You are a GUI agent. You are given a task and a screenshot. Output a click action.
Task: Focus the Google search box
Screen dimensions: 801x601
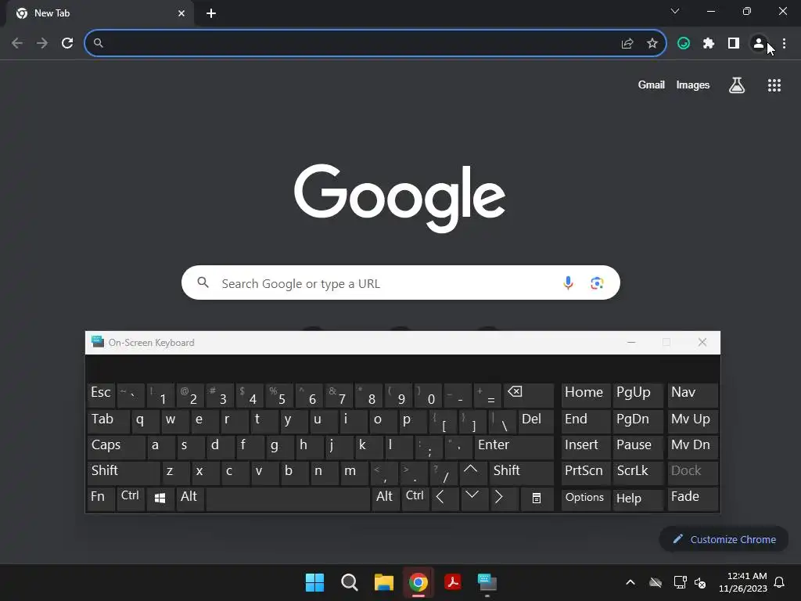(400, 283)
